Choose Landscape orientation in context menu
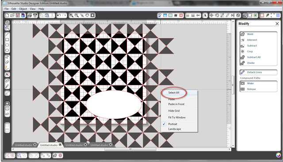The image size is (283, 162). pyautogui.click(x=175, y=129)
